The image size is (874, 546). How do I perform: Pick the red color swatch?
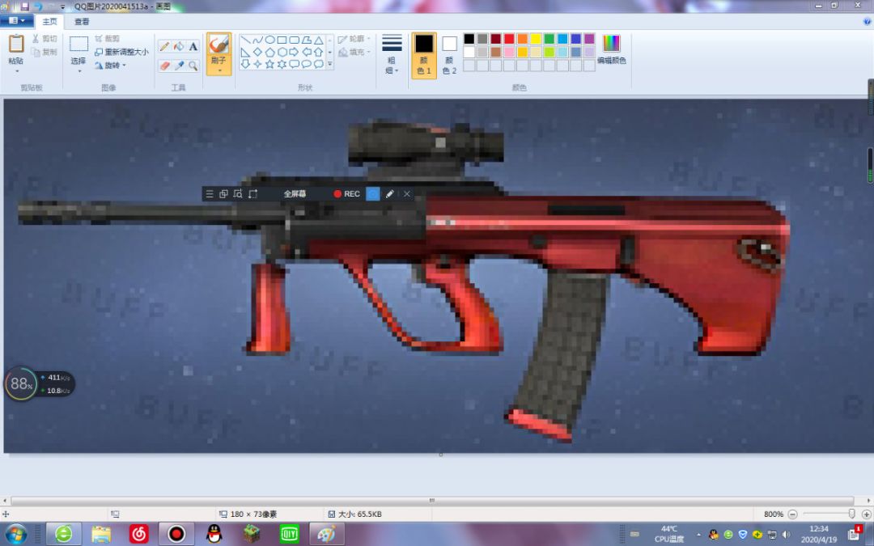pos(509,39)
